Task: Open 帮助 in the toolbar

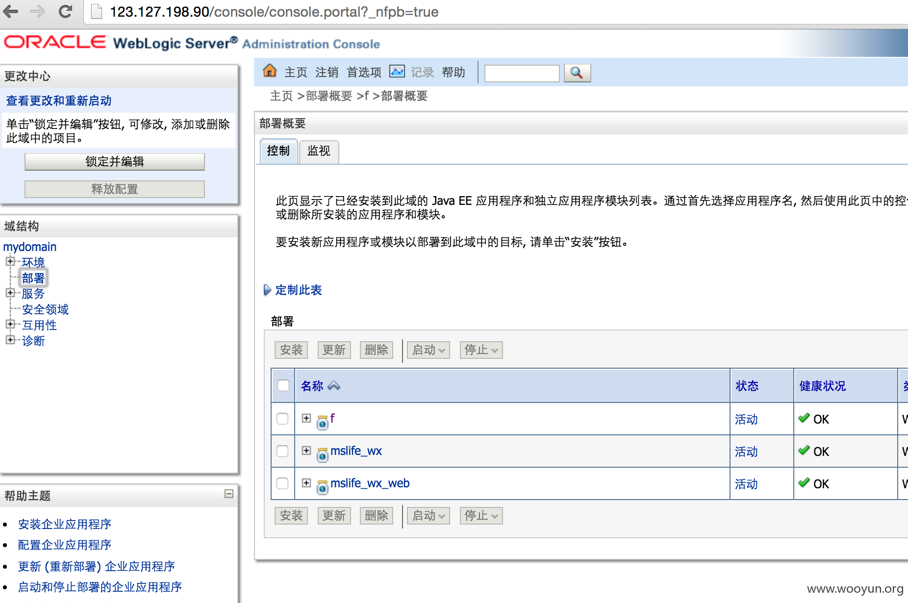Action: click(454, 73)
